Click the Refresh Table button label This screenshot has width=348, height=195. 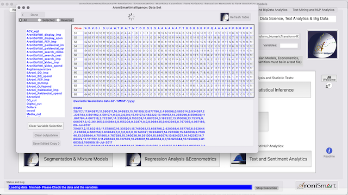tap(239, 17)
